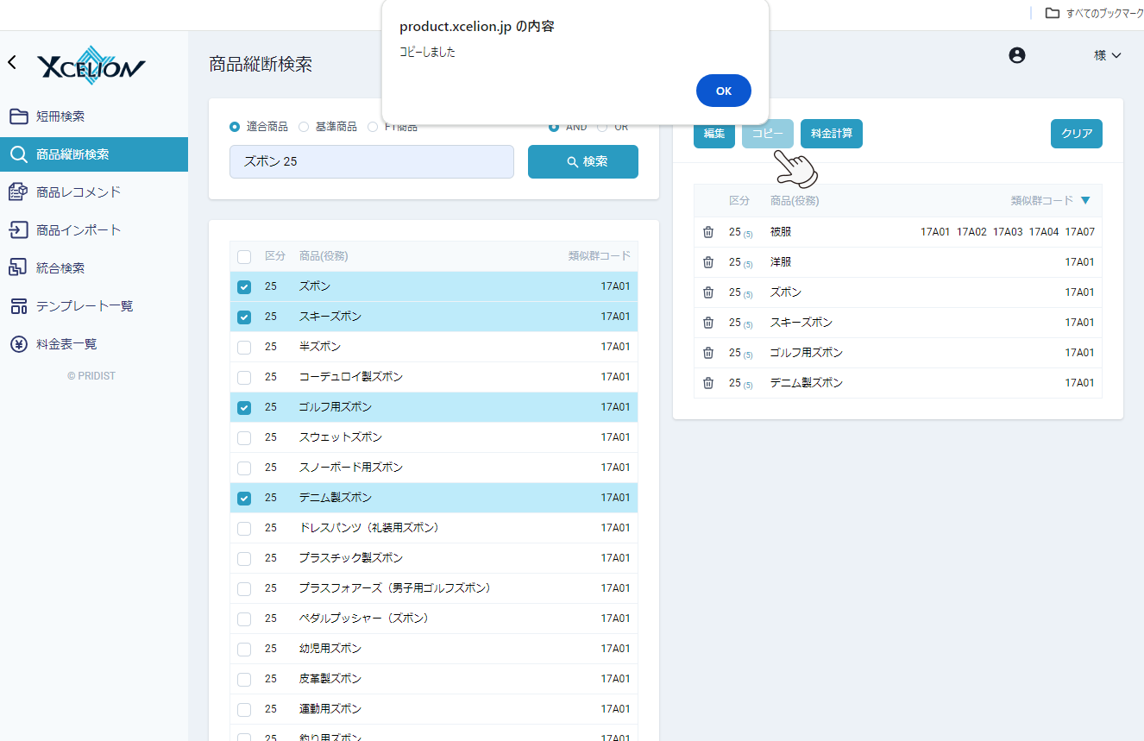1144x741 pixels.
Task: Click the 短冊検索 folder icon
Action: pyautogui.click(x=18, y=116)
